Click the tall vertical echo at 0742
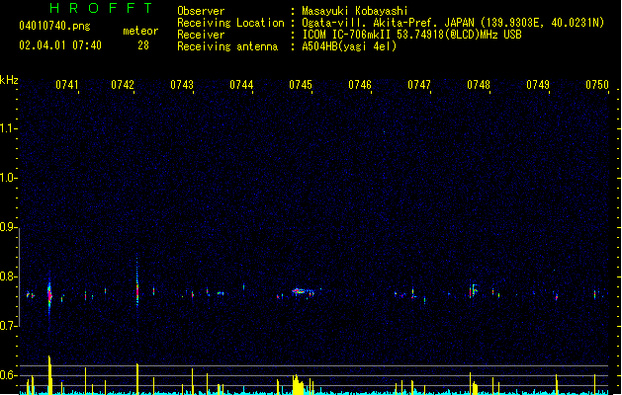 point(137,283)
